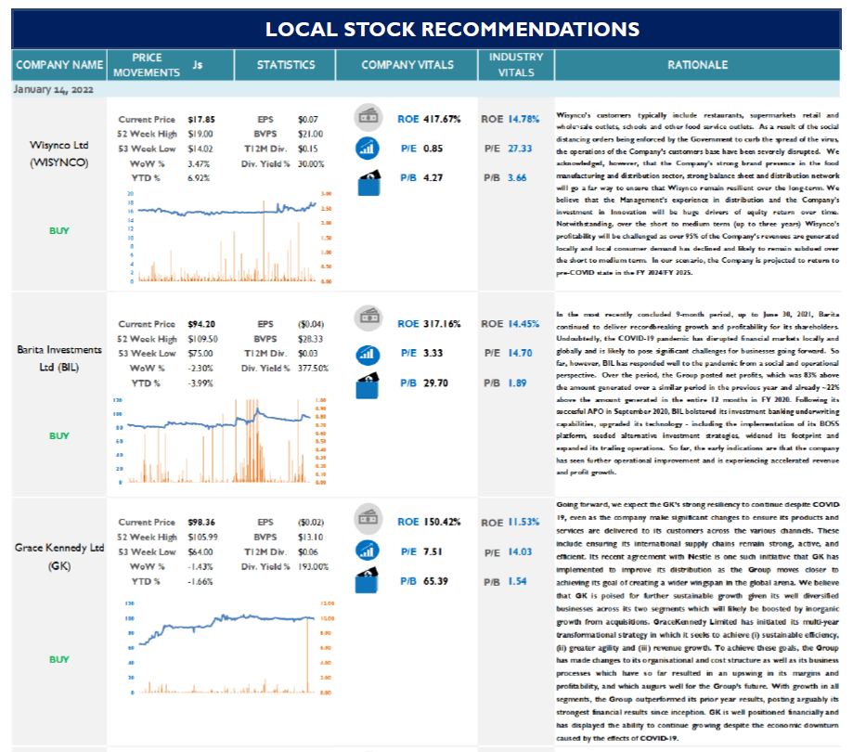Click Wisynco current price $17.85
This screenshot has height=752, width=866.
(x=201, y=120)
